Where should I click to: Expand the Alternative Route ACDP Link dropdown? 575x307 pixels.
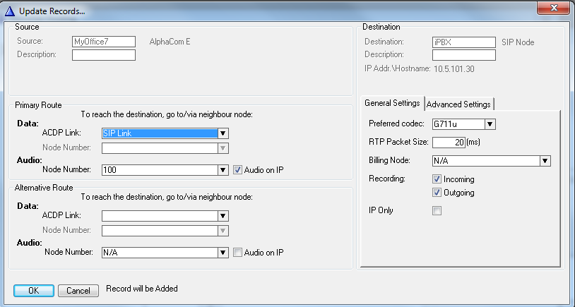tap(223, 216)
